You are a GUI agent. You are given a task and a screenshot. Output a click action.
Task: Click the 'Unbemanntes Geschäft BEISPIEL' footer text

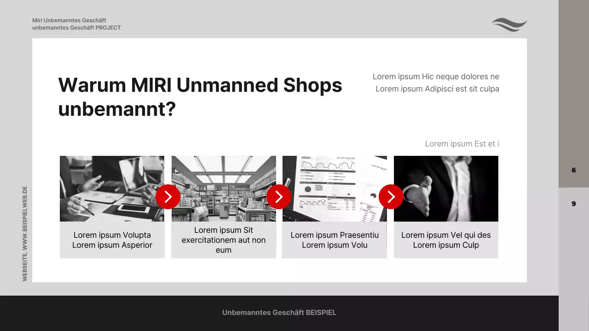(279, 313)
